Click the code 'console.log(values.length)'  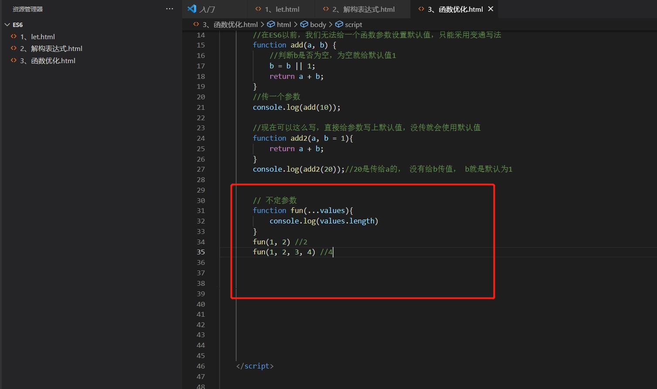click(x=324, y=221)
